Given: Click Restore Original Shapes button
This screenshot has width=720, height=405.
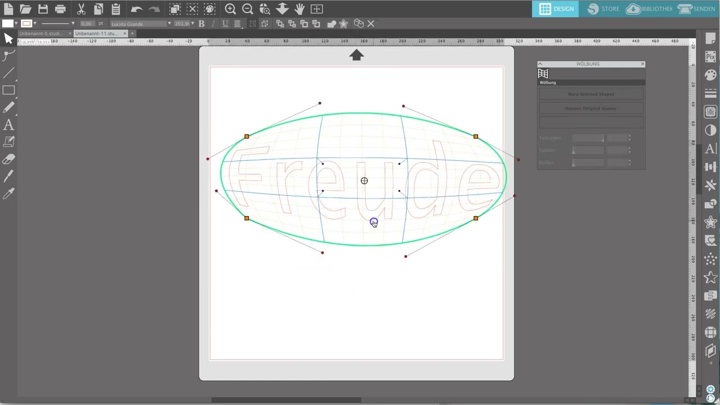Looking at the screenshot, I should (591, 109).
